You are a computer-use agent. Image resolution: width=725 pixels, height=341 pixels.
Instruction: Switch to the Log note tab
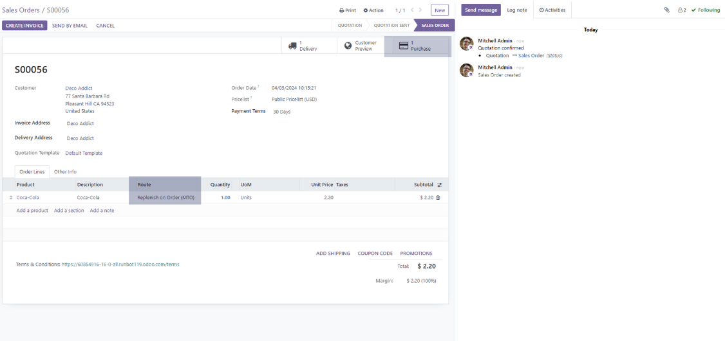pyautogui.click(x=516, y=10)
